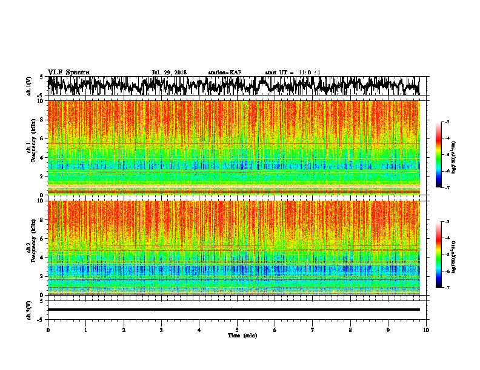The height and width of the screenshot is (370, 480).
Task: Click the "Time (min)" axis label
Action: click(242, 336)
